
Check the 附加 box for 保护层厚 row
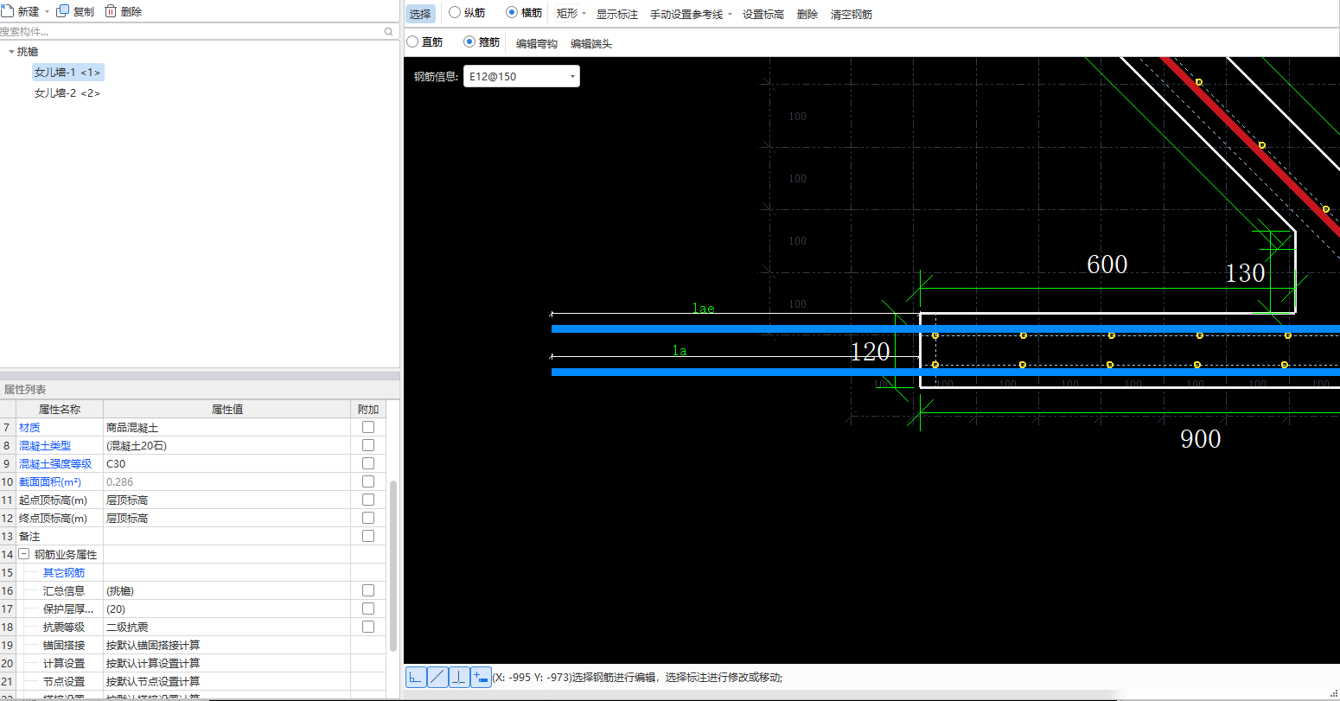coord(368,609)
